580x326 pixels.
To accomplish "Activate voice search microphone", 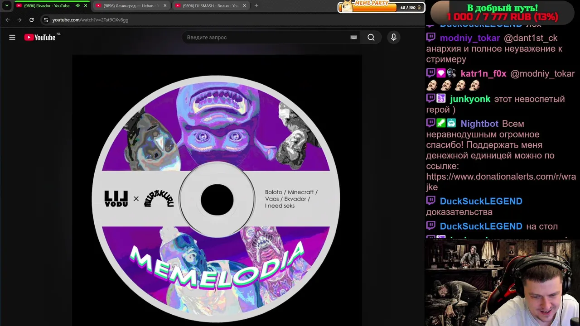I will point(394,38).
